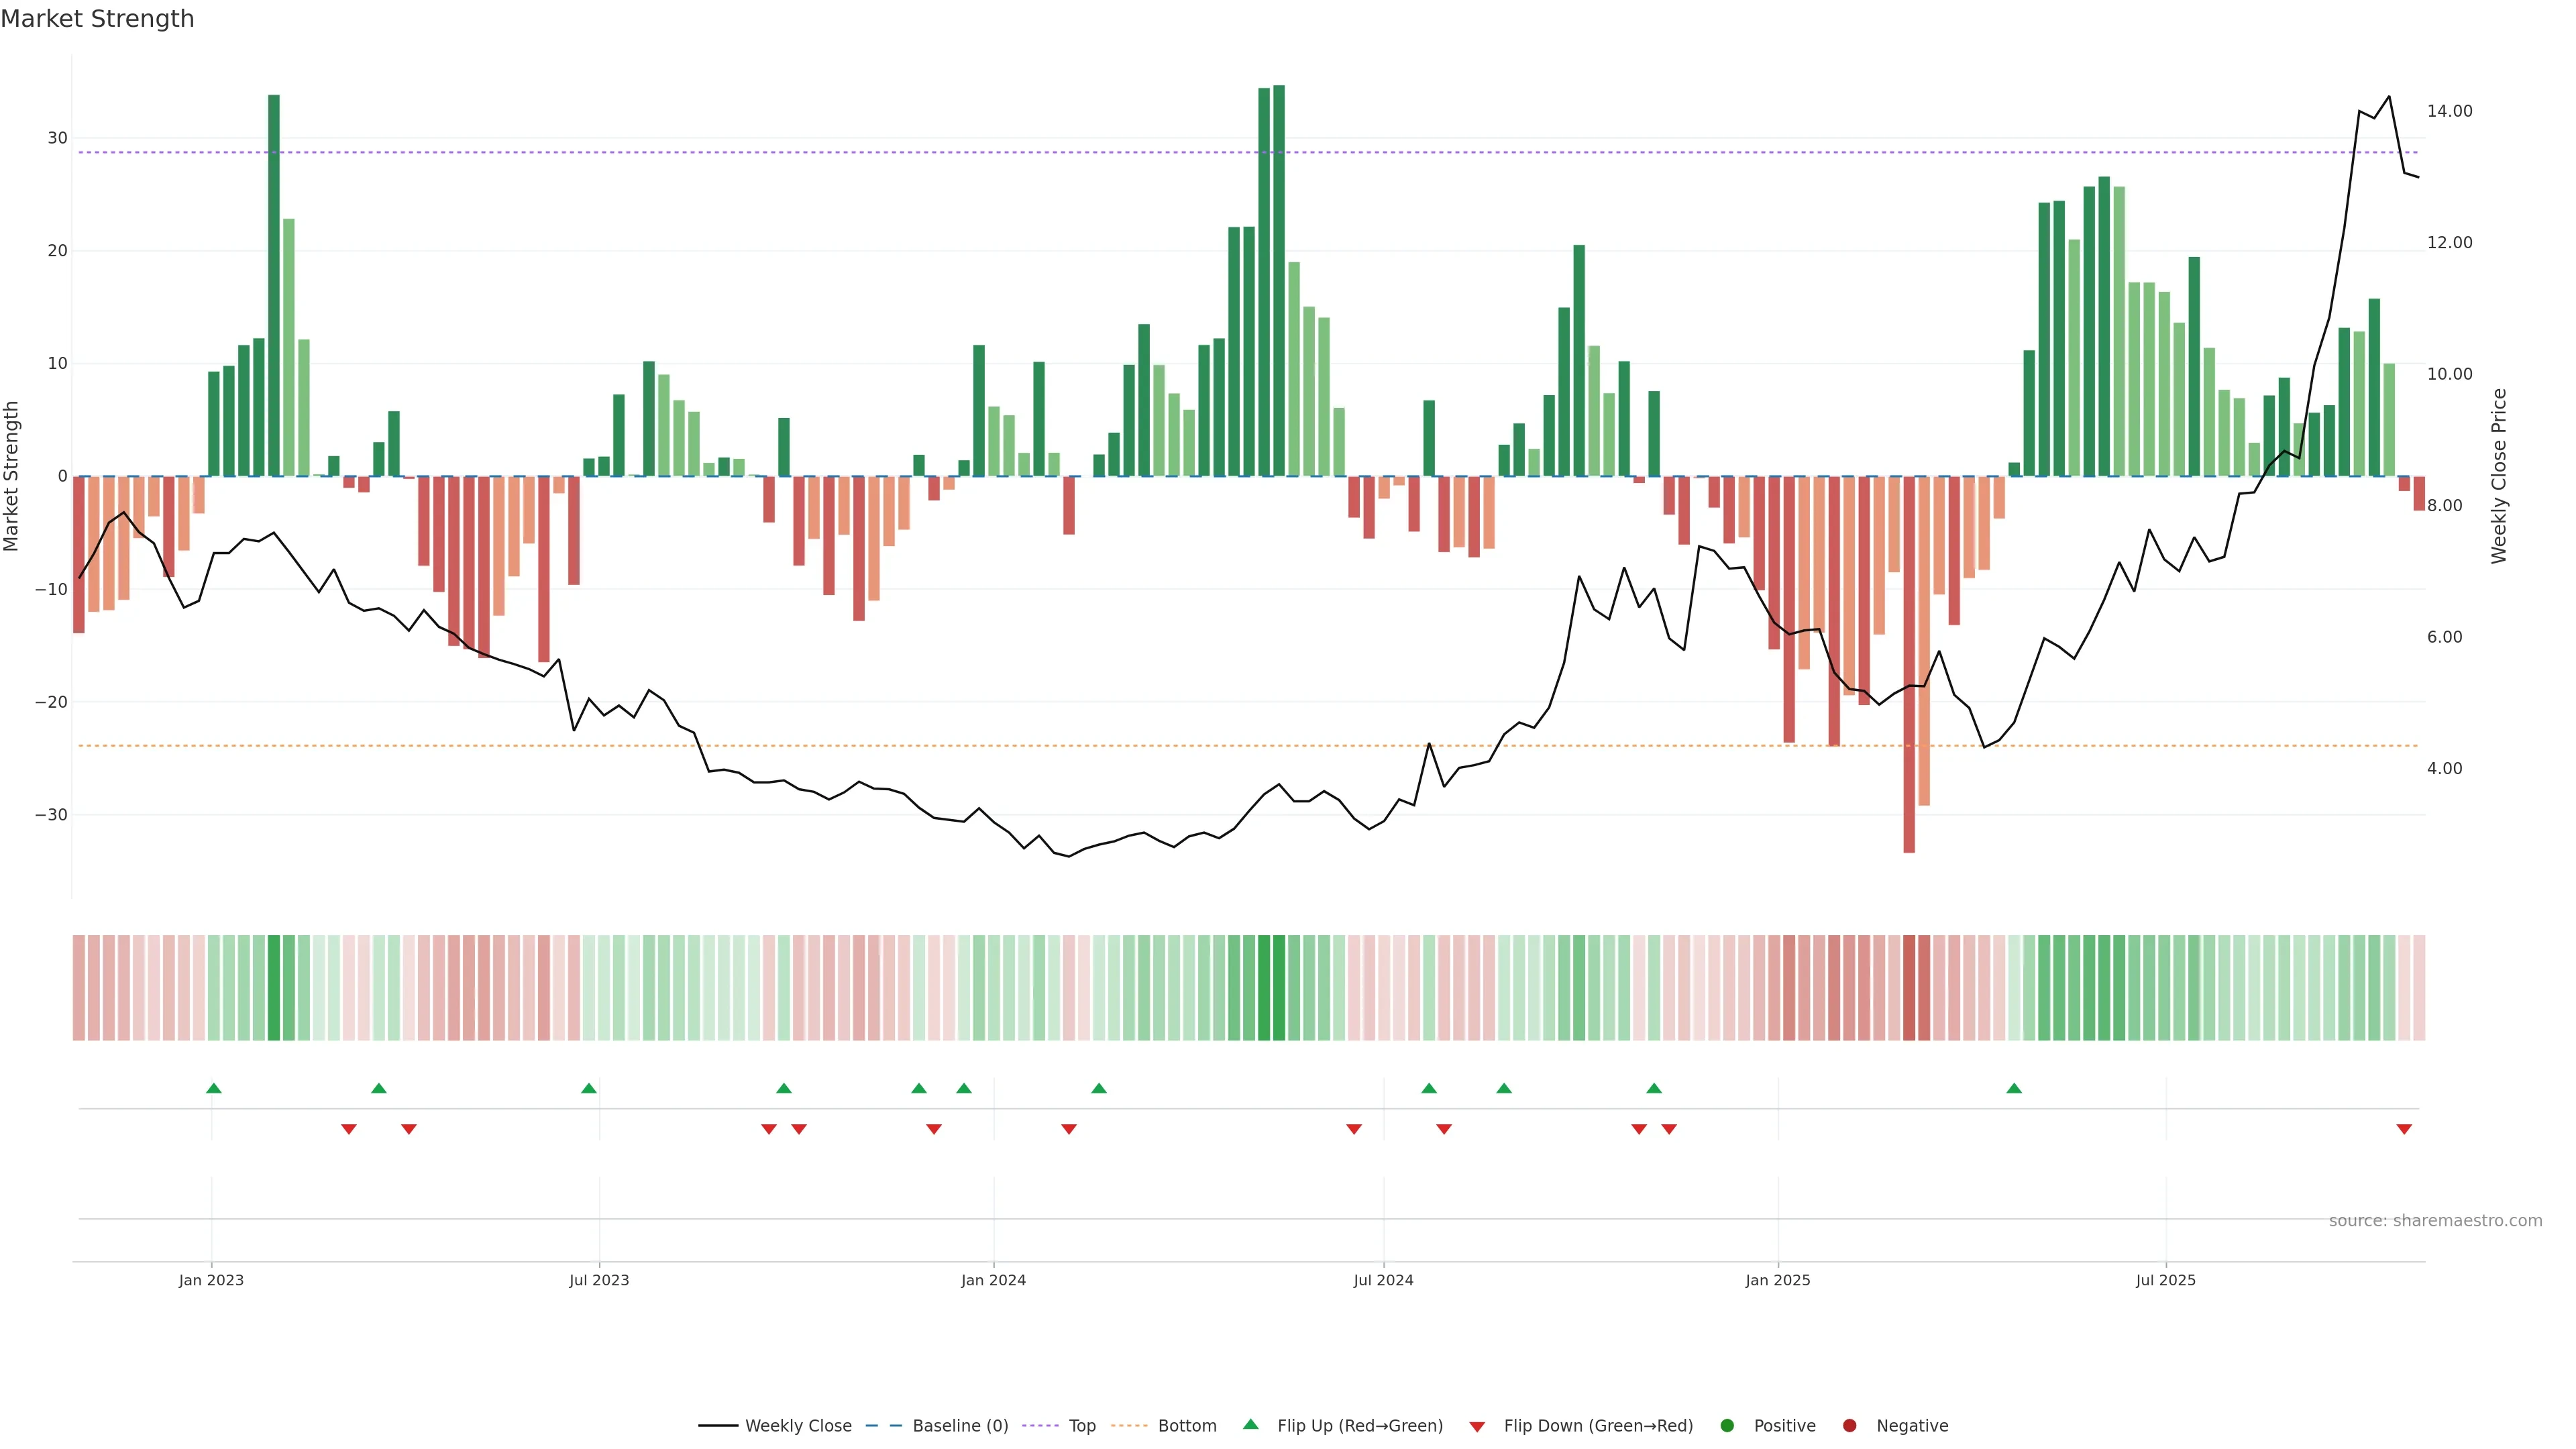Image resolution: width=2576 pixels, height=1449 pixels.
Task: Click the Flip Down red triangle legend icon
Action: coord(1477,1426)
